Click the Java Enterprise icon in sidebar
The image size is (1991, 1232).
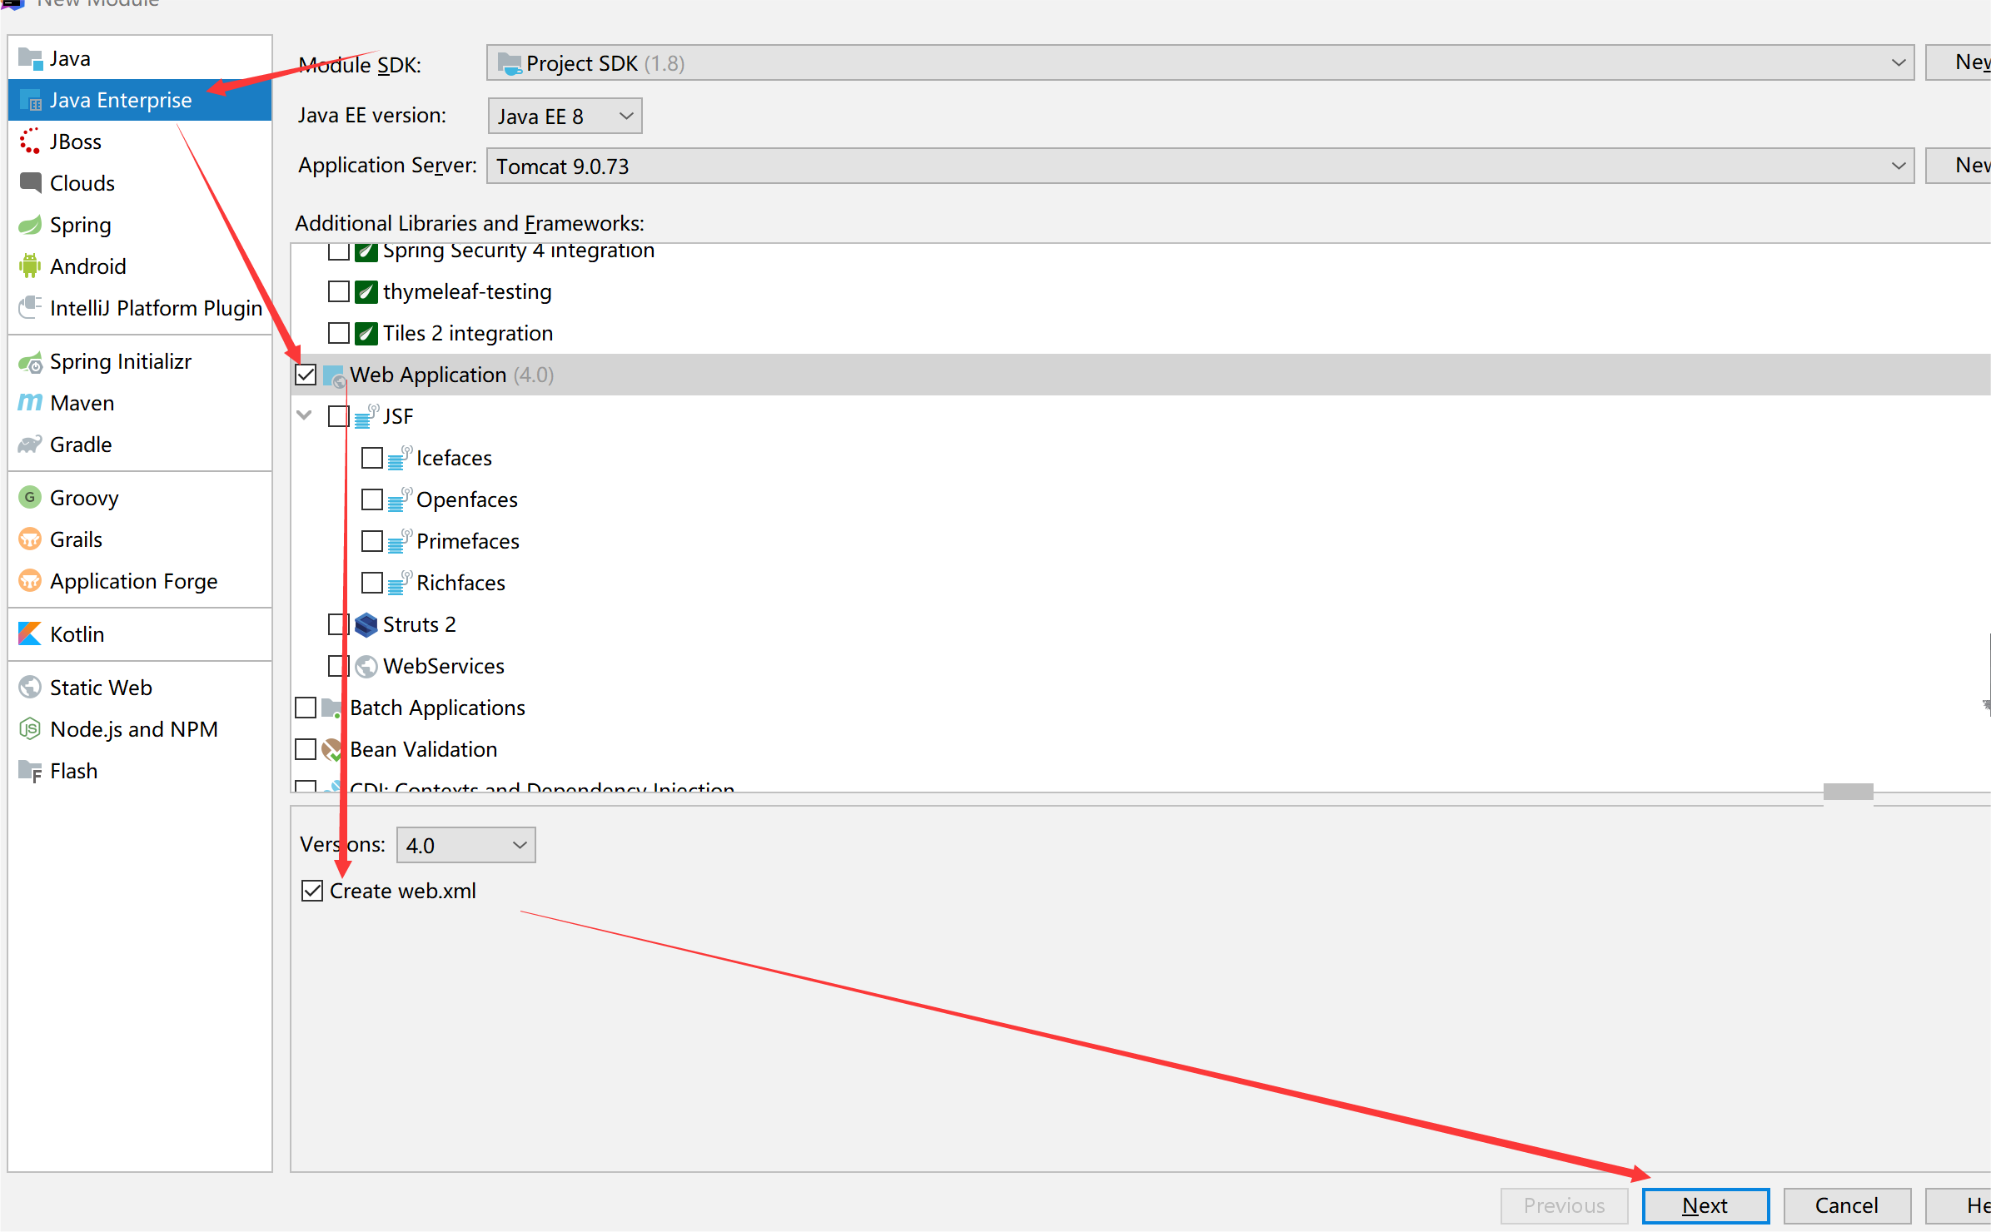point(30,101)
